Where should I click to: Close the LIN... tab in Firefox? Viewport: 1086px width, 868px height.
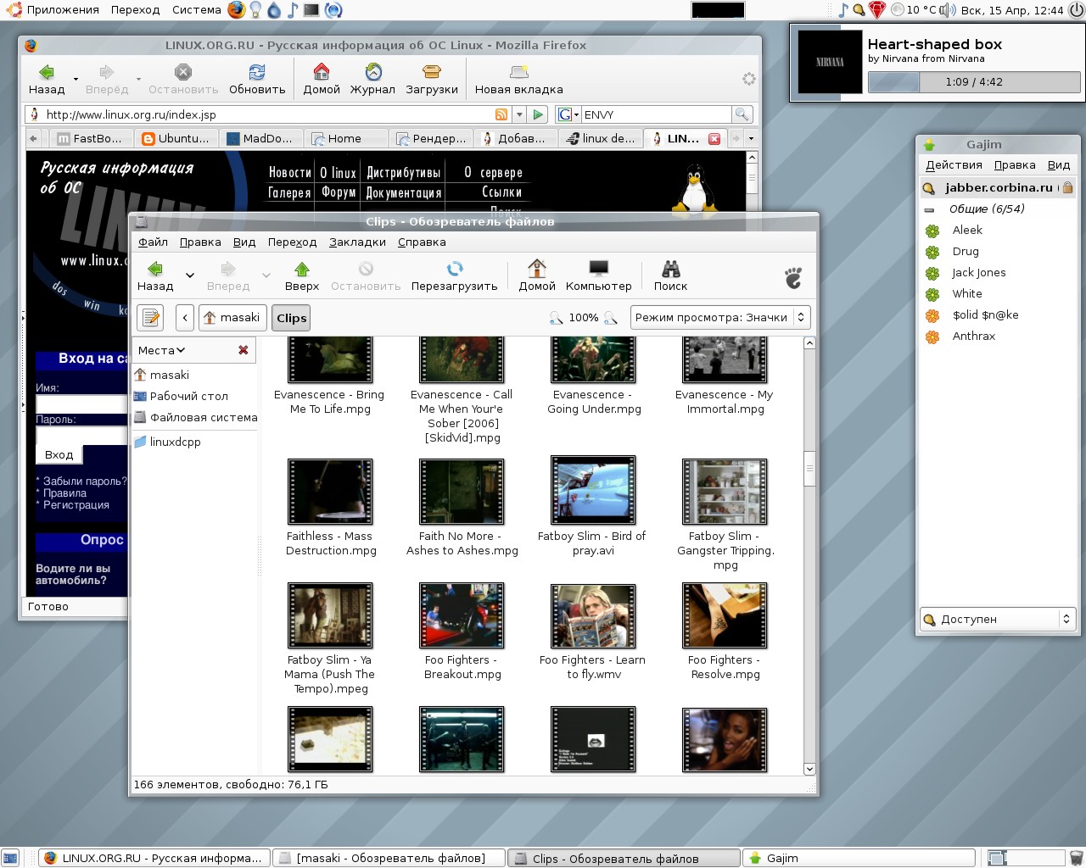pos(714,139)
